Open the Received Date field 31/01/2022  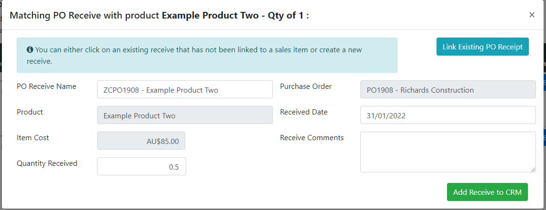[x=448, y=115]
